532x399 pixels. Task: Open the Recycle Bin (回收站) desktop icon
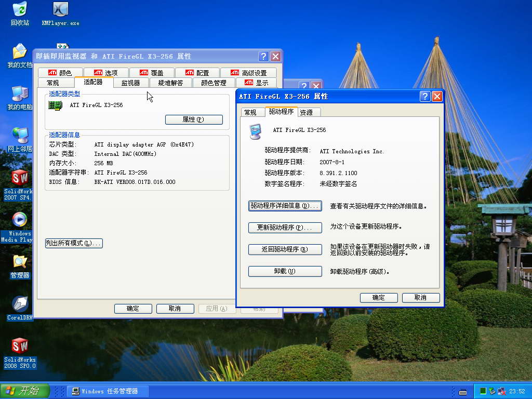pos(20,14)
